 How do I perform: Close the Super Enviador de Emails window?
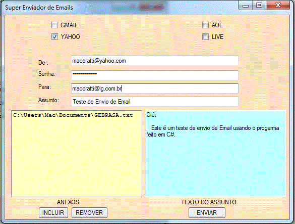click(278, 5)
